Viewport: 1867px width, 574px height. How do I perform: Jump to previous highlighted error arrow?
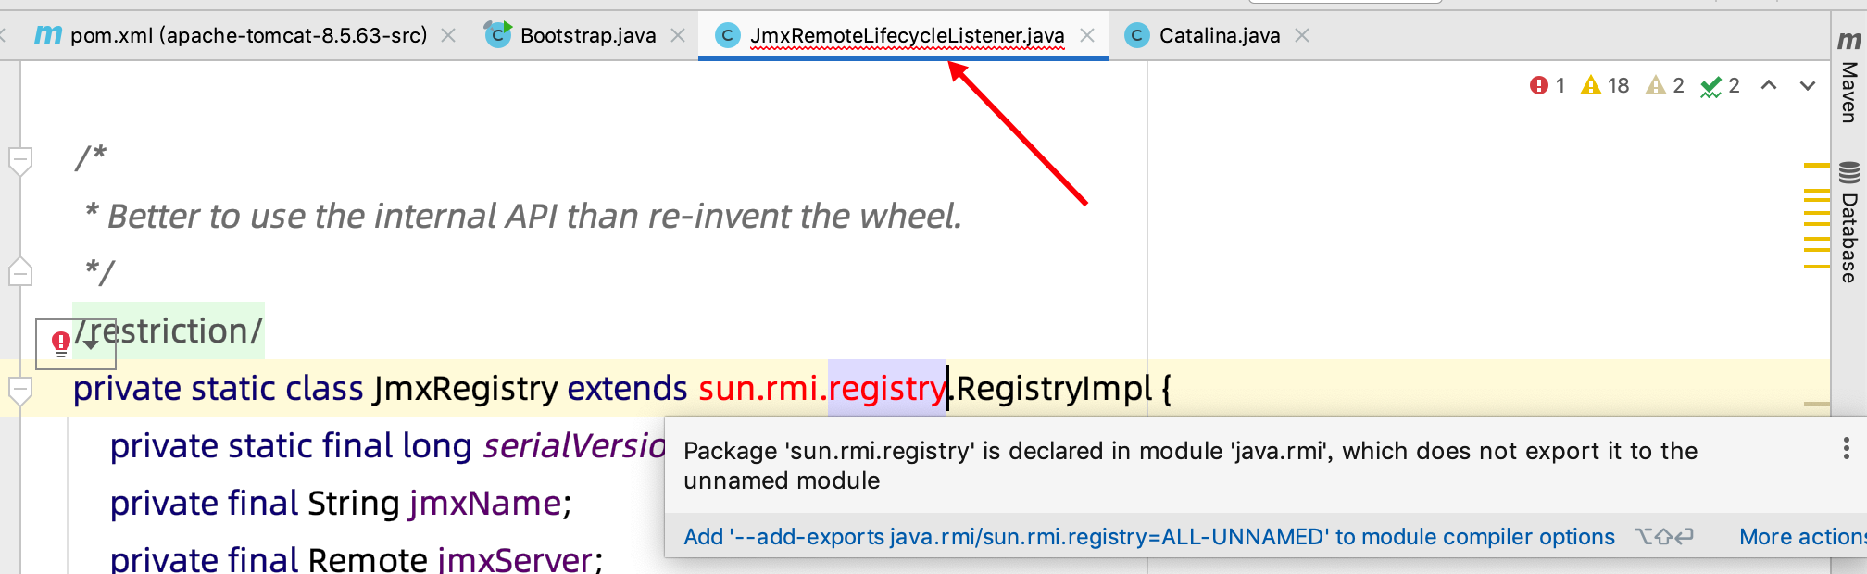pyautogui.click(x=1769, y=86)
